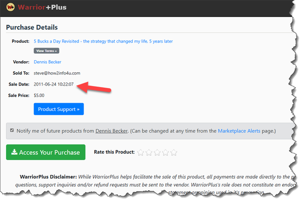The height and width of the screenshot is (204, 304).
Task: Click the WarriorPlus W+ logo icon
Action: click(11, 7)
